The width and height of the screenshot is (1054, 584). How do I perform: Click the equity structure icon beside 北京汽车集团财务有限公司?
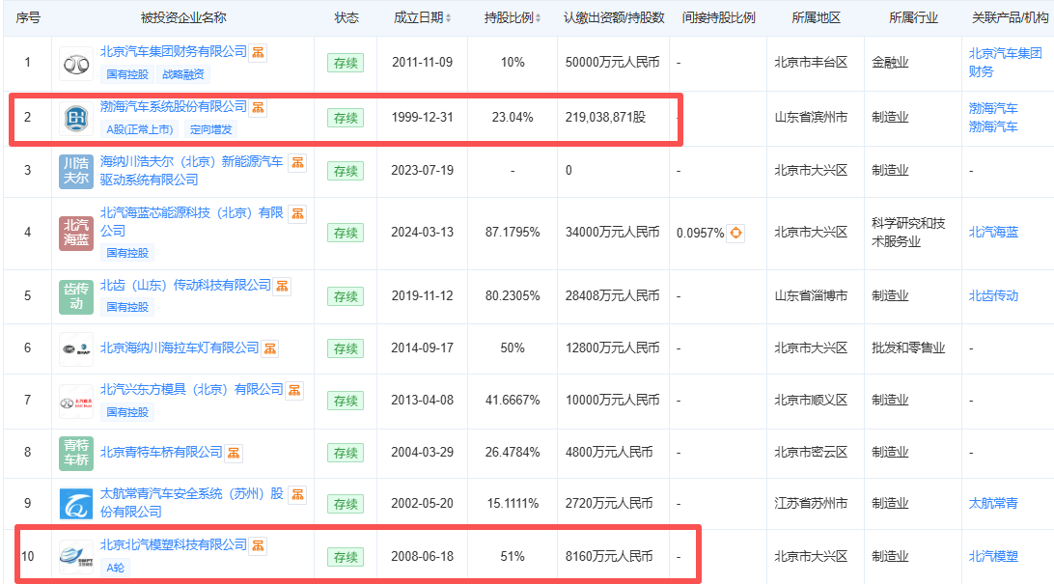tap(259, 52)
